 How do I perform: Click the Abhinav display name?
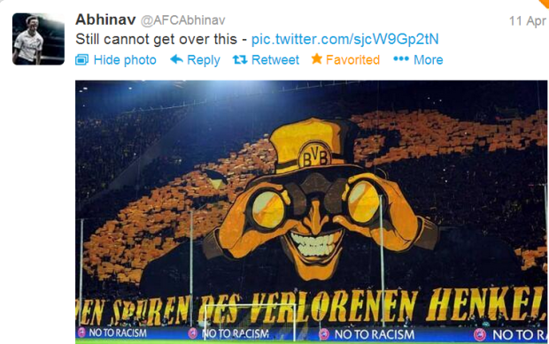[x=105, y=19]
